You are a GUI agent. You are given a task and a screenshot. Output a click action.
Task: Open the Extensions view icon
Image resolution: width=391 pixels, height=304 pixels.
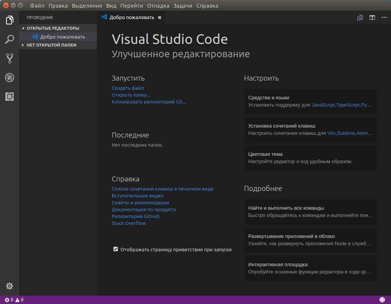[10, 97]
